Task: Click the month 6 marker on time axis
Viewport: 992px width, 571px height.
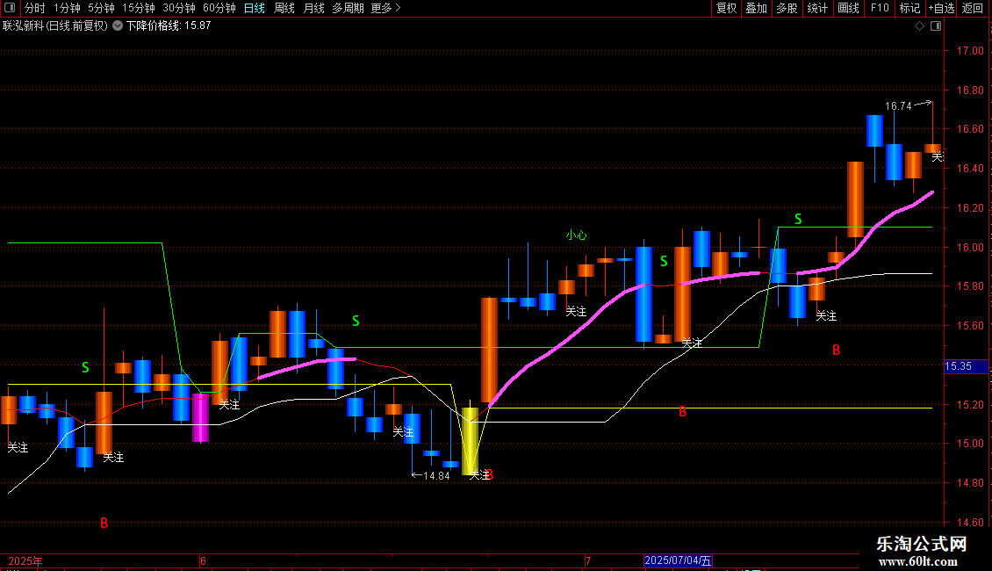Action: 203,560
